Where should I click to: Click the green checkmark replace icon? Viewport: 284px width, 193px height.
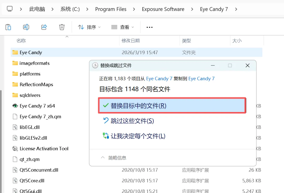[106, 105]
